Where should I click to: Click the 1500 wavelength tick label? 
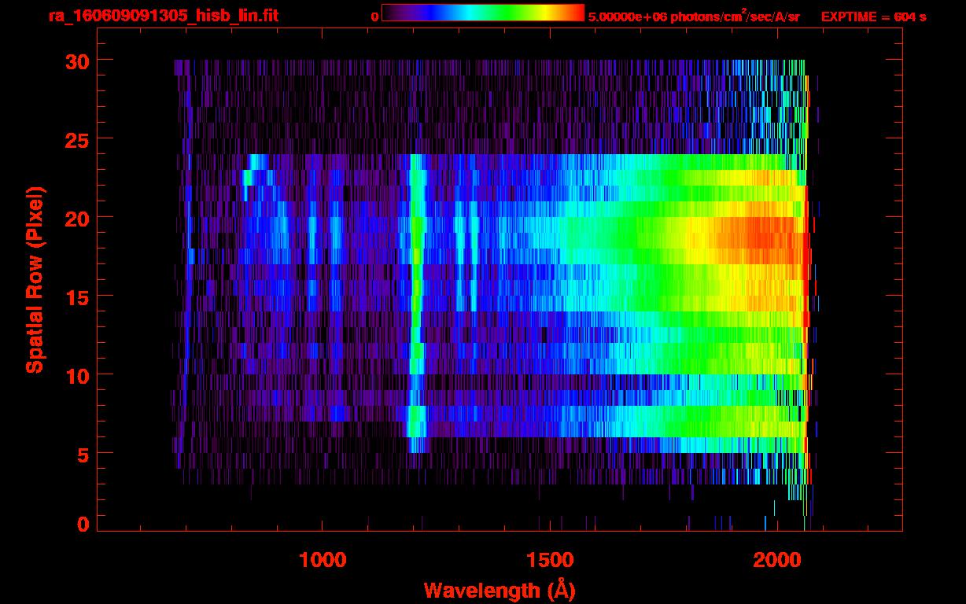point(549,560)
